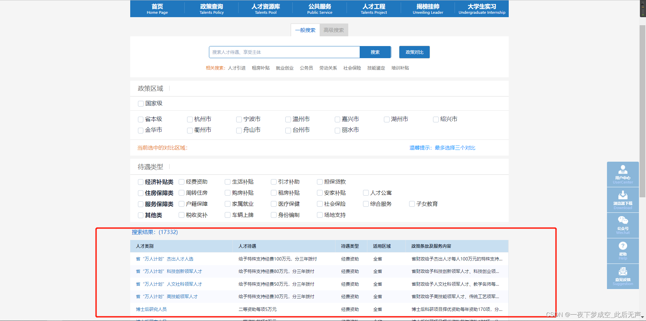Check the 住房保障类 category checkbox
The height and width of the screenshot is (321, 646).
(141, 193)
